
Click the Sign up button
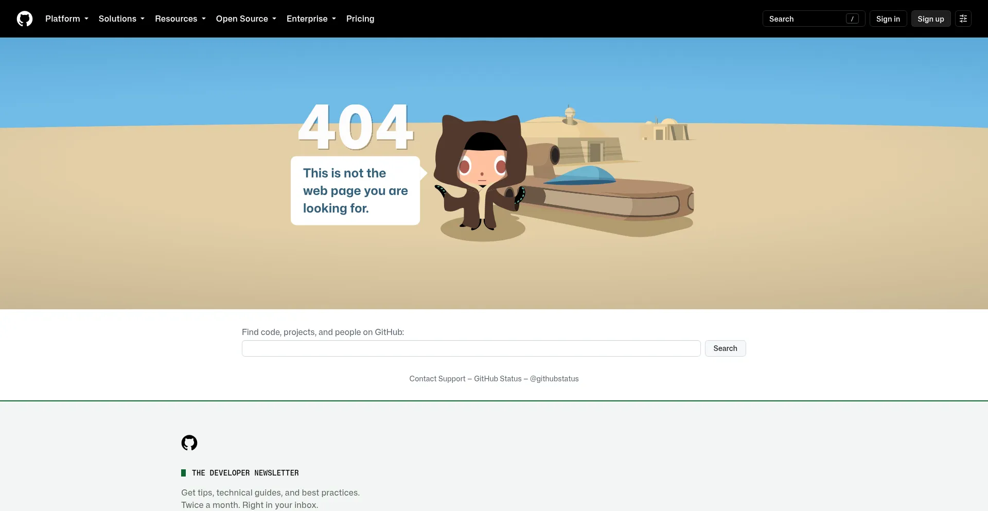click(931, 19)
